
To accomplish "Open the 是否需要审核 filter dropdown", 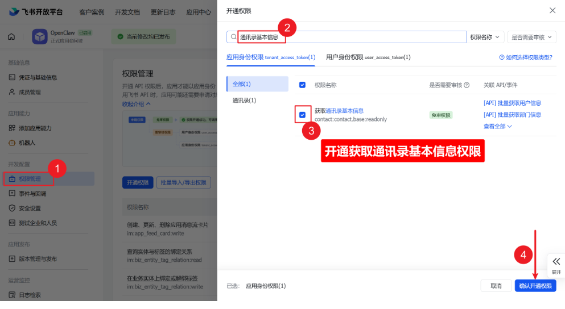I will pyautogui.click(x=531, y=37).
